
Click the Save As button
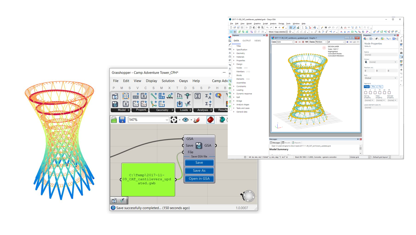pyautogui.click(x=199, y=170)
